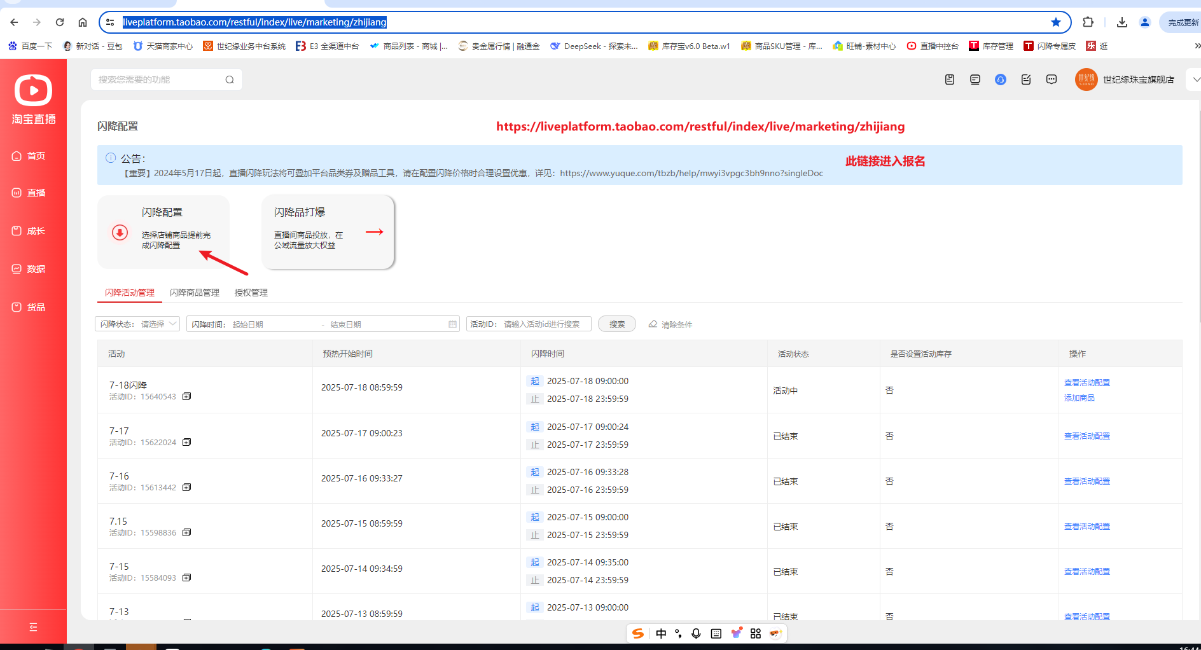The height and width of the screenshot is (650, 1201).
Task: Bookmark the page with the star icon
Action: click(x=1056, y=22)
